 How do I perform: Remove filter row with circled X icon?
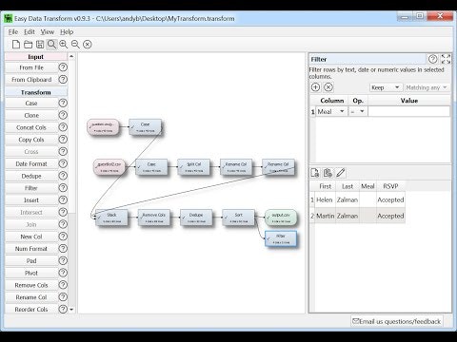[x=328, y=87]
